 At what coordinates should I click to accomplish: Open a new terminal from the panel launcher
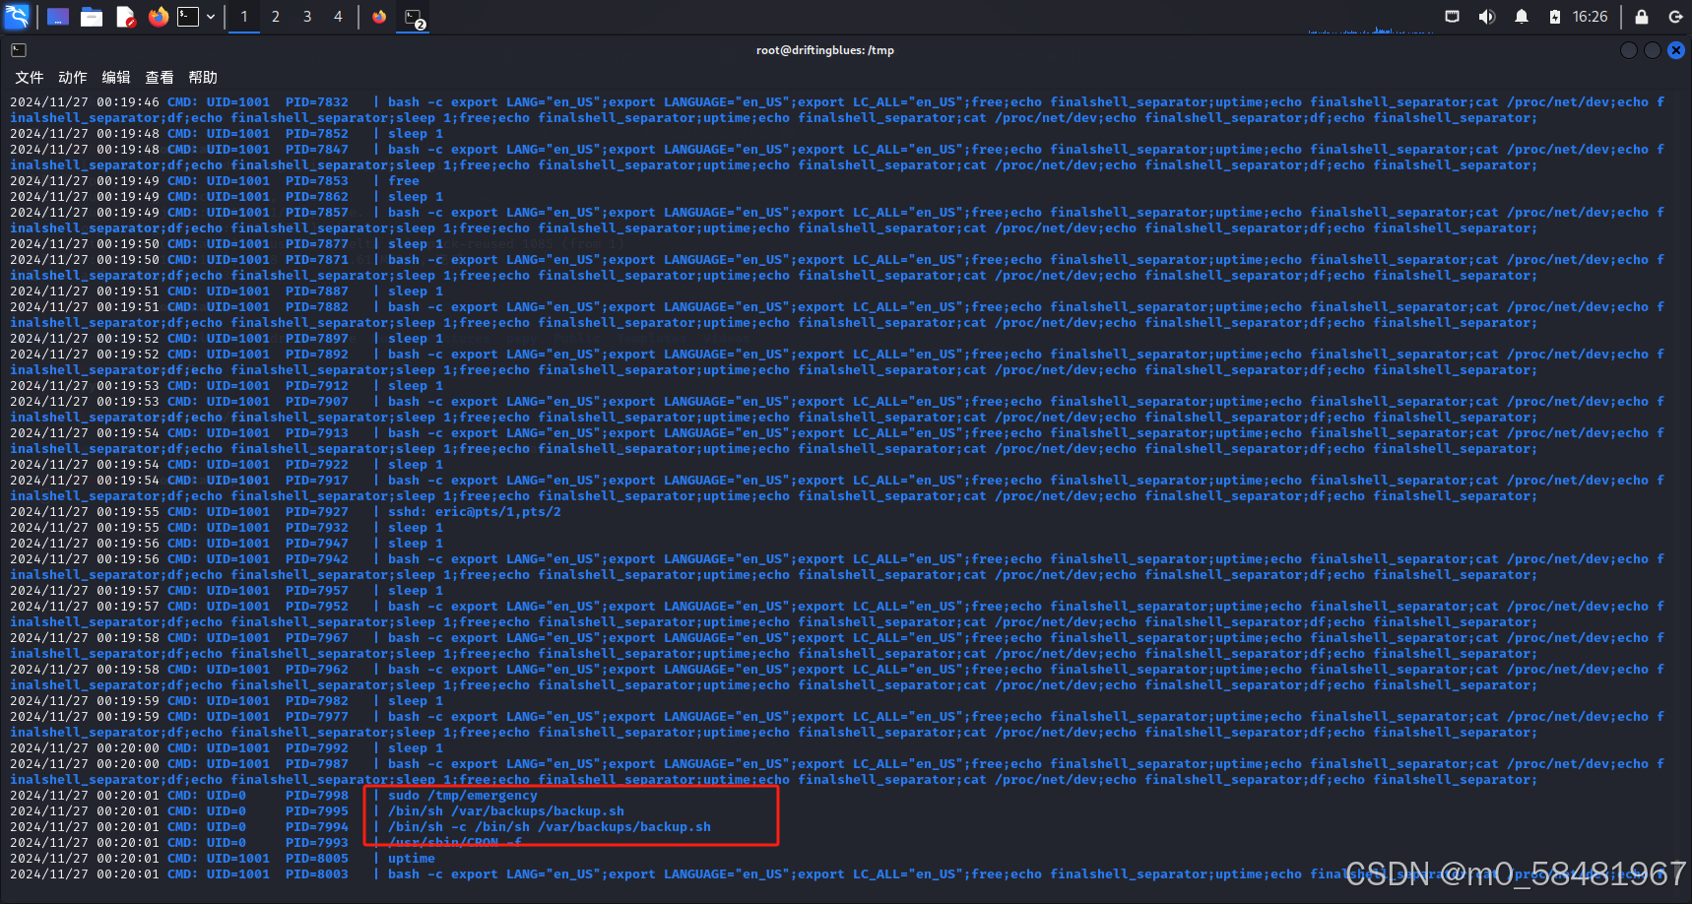(x=188, y=17)
